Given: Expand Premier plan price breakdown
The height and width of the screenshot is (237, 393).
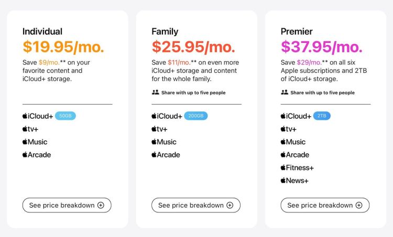Looking at the screenshot, I should [325, 205].
